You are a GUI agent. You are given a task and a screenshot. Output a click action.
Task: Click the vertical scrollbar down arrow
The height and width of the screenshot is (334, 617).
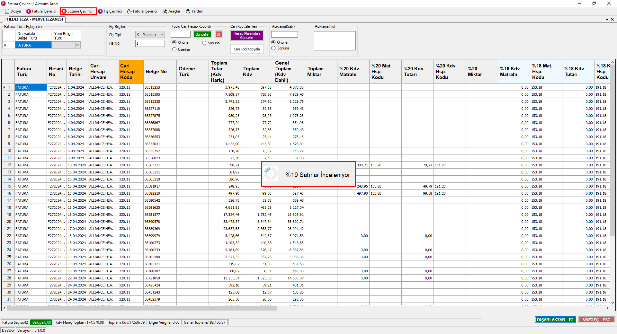tap(613, 303)
